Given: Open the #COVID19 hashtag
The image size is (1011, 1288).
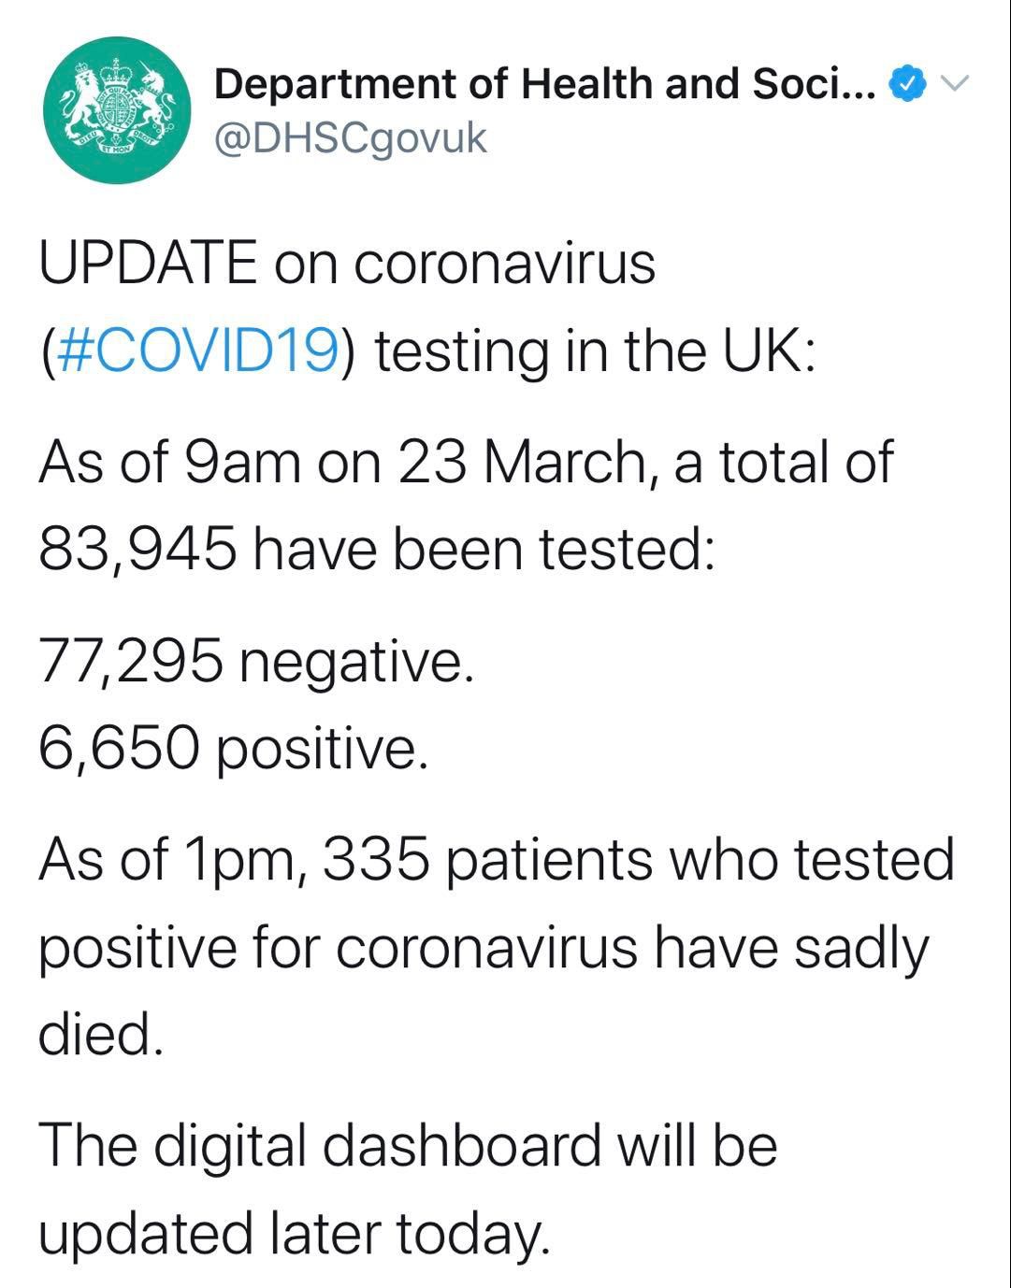Looking at the screenshot, I should click(197, 352).
